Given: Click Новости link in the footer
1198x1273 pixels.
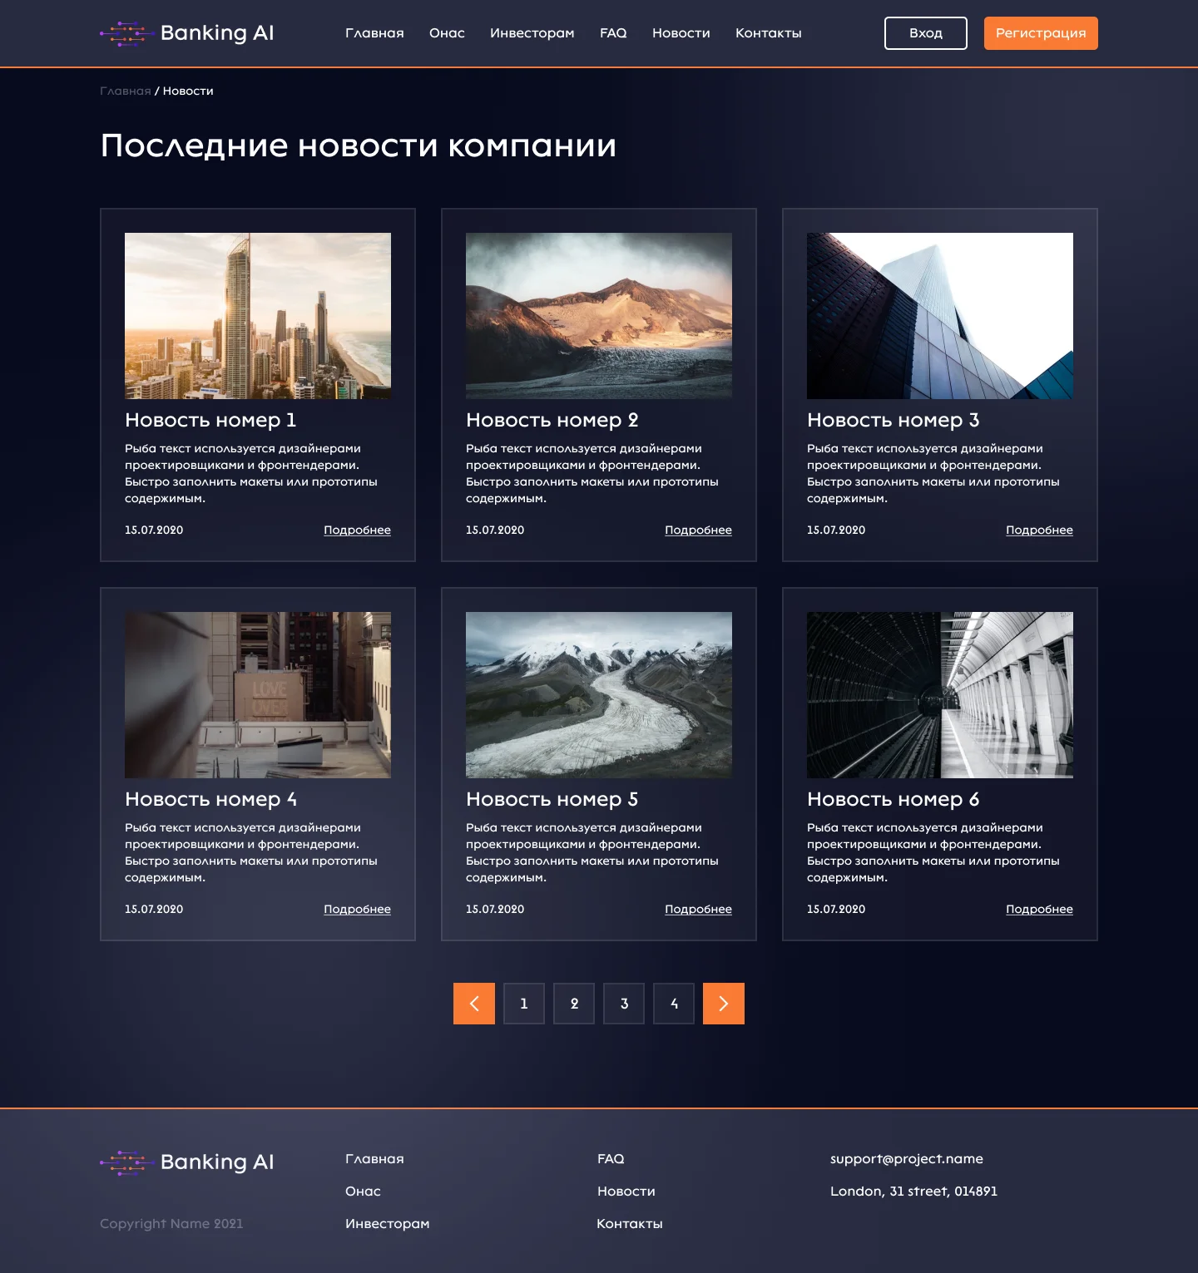Looking at the screenshot, I should (x=626, y=1192).
